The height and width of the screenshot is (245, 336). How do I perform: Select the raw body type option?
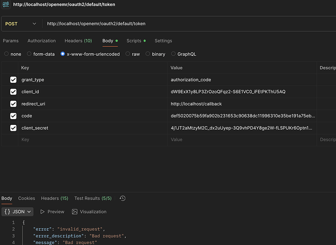point(128,54)
